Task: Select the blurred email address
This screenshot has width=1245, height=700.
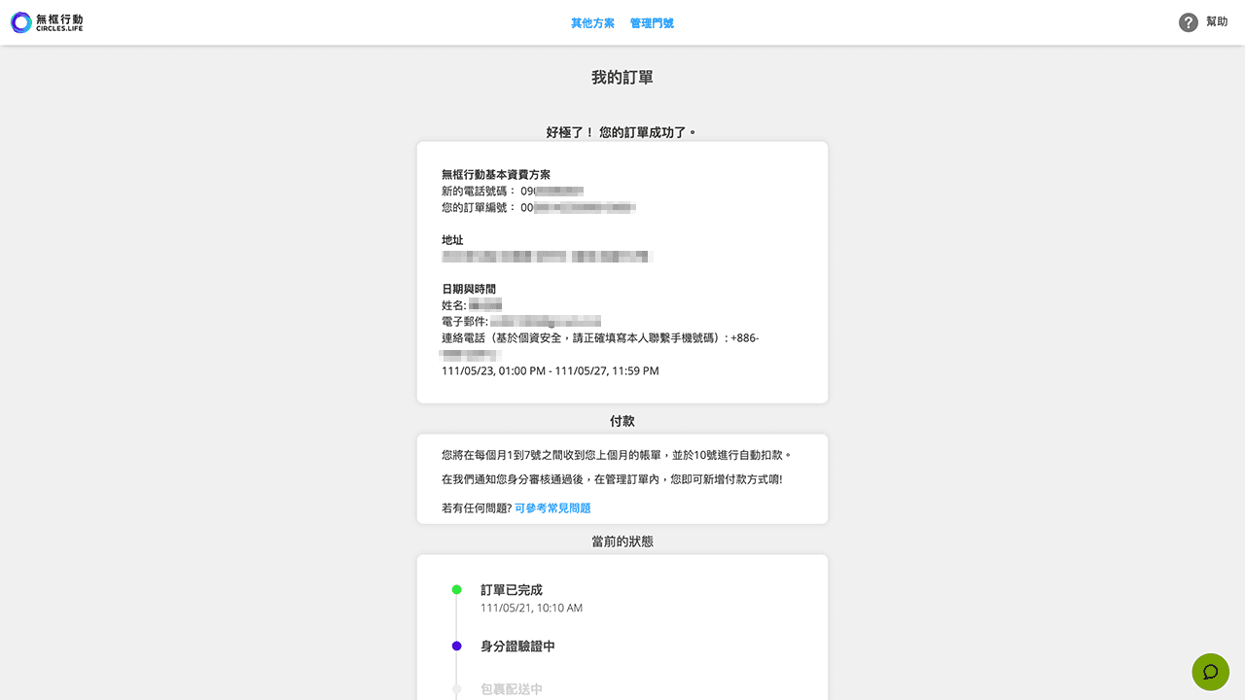Action: click(545, 321)
